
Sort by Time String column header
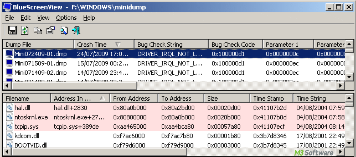pyautogui.click(x=319, y=99)
